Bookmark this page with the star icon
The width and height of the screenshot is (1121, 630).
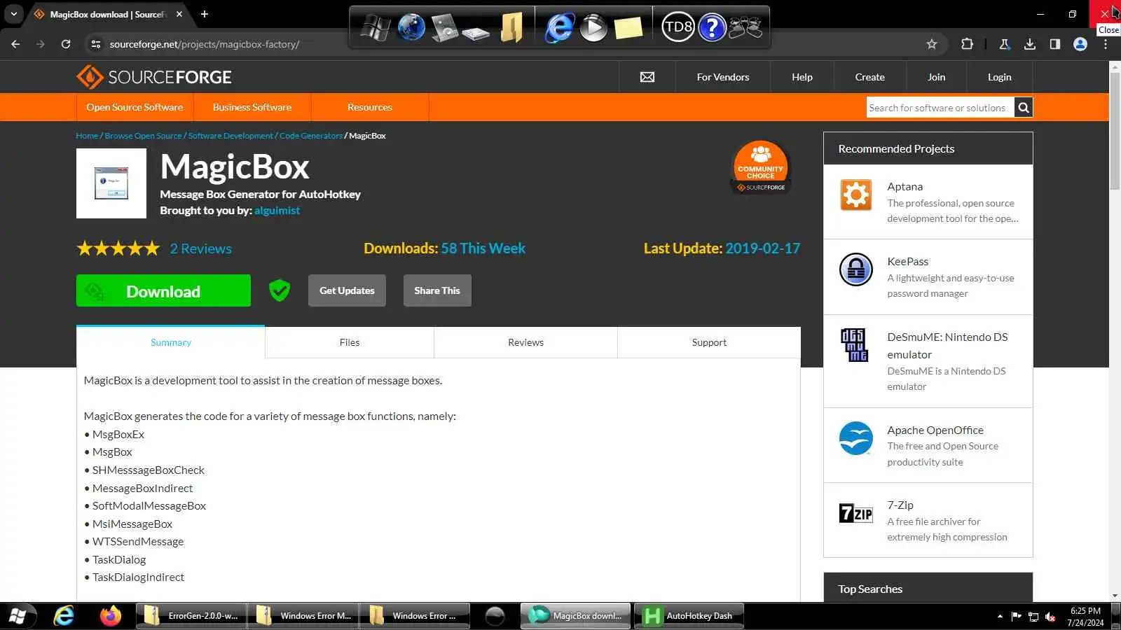pyautogui.click(x=932, y=44)
